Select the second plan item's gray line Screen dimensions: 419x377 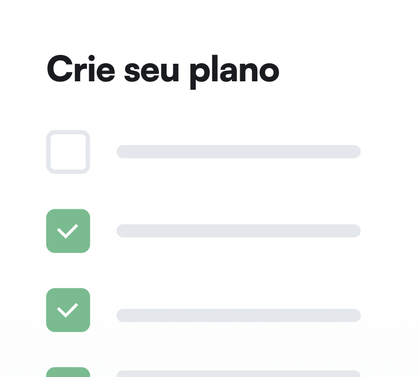click(239, 231)
